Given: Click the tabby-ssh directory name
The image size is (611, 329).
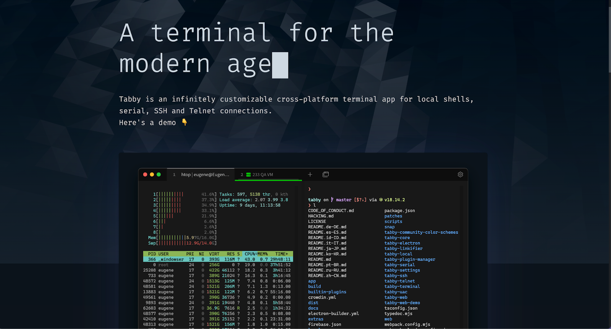Looking at the screenshot, I should (x=396, y=276).
